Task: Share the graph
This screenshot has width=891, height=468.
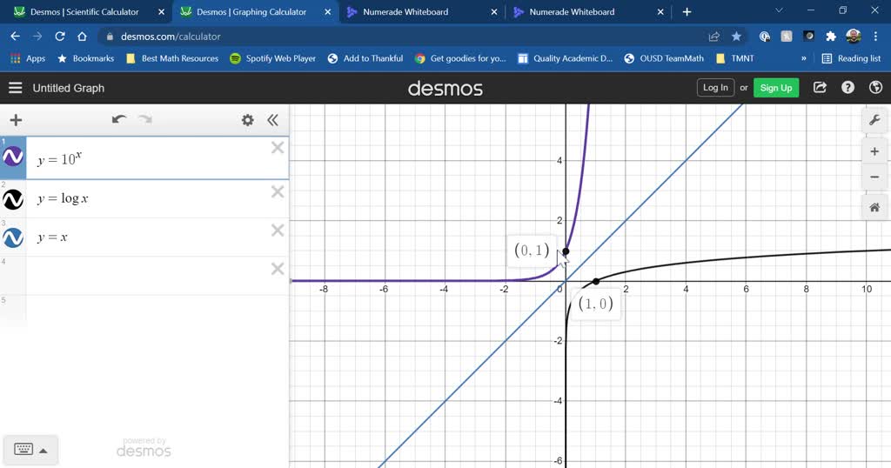Action: point(820,88)
